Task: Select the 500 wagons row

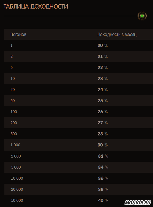Action: pyautogui.click(x=78, y=134)
